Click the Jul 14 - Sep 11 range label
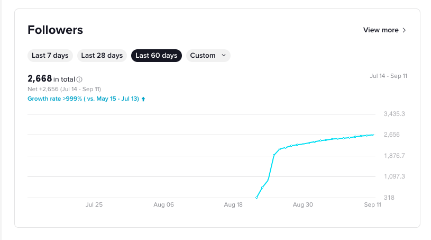Viewport: 431px width, 240px height. 388,76
